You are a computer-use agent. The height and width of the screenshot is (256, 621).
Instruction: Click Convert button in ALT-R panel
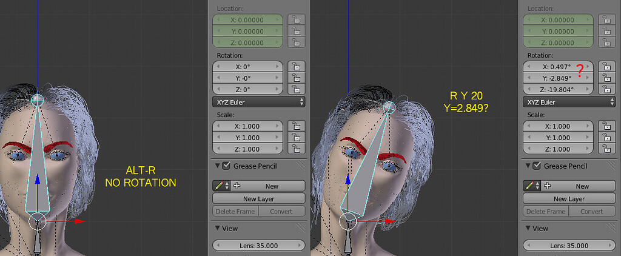[281, 211]
